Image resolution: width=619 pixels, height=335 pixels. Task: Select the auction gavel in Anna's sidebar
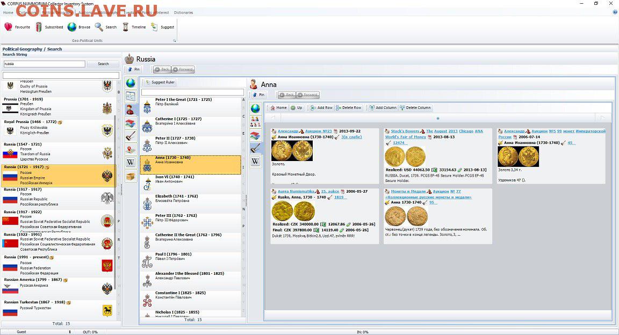(x=255, y=148)
